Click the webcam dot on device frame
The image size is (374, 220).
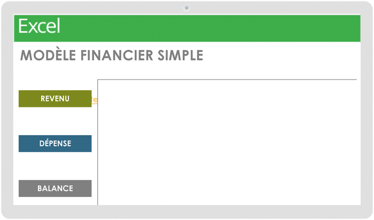186,7
